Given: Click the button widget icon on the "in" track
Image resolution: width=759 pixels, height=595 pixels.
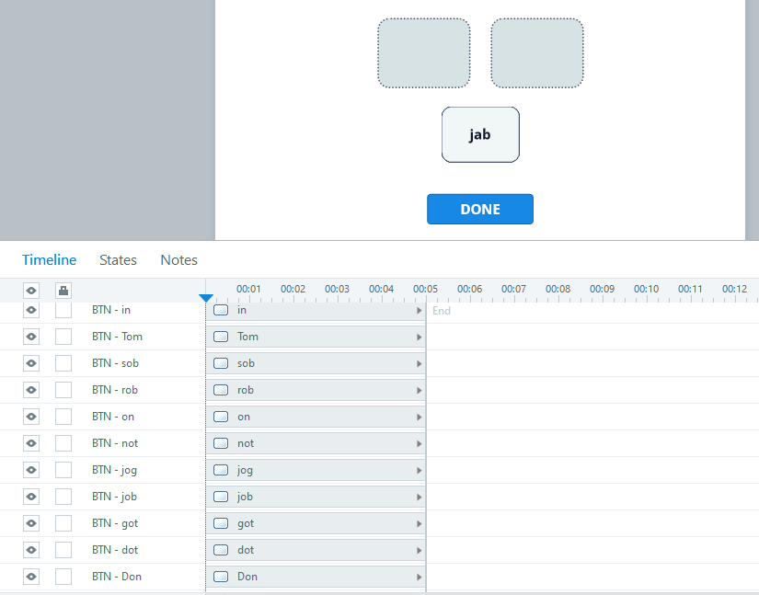Looking at the screenshot, I should (x=220, y=310).
